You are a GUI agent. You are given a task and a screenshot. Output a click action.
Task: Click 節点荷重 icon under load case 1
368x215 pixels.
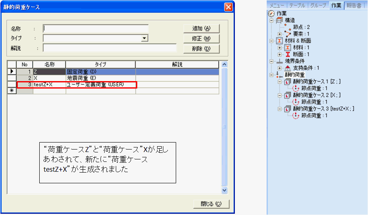tap(295, 88)
